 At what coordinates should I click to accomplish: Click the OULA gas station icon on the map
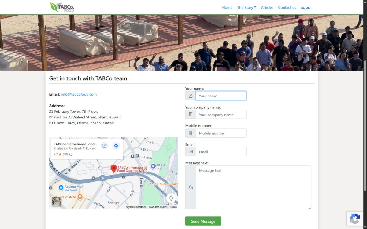coord(153,166)
